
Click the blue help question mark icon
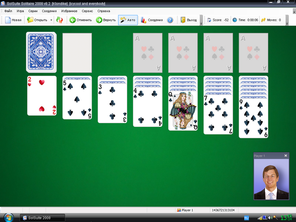point(170,20)
